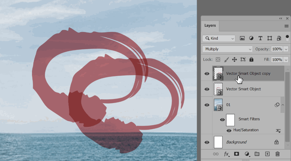Click the Link layers icon
291x161 pixels.
(x=216, y=154)
